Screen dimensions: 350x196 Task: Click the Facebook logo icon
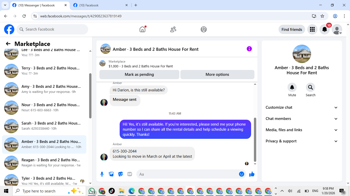tap(9, 29)
